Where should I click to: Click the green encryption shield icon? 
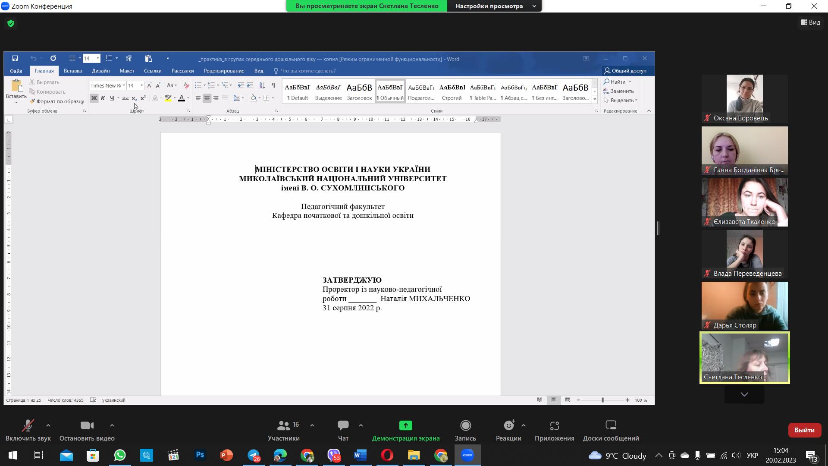click(x=11, y=23)
